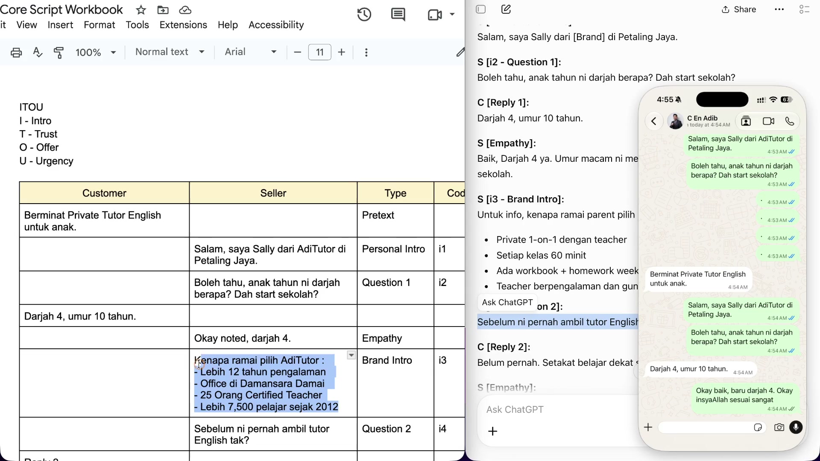This screenshot has width=820, height=461.
Task: Click the print icon in the toolbar
Action: point(16,52)
